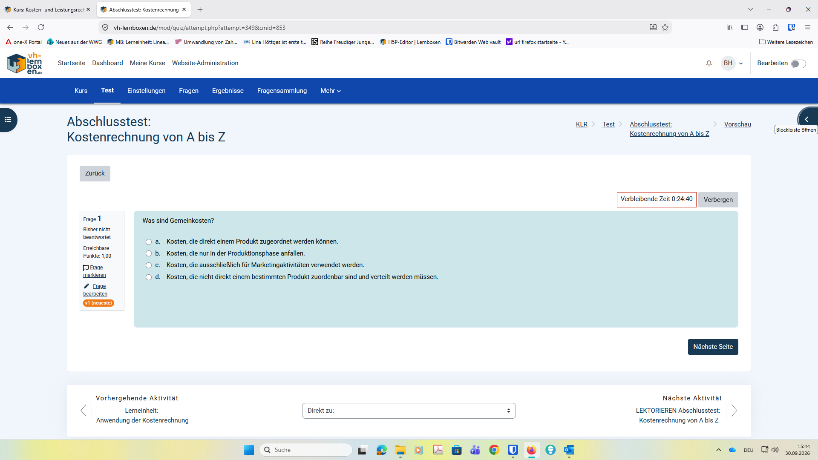Open the vh-lernboxen logo home link
Screen dimensions: 818x460
tap(25, 63)
